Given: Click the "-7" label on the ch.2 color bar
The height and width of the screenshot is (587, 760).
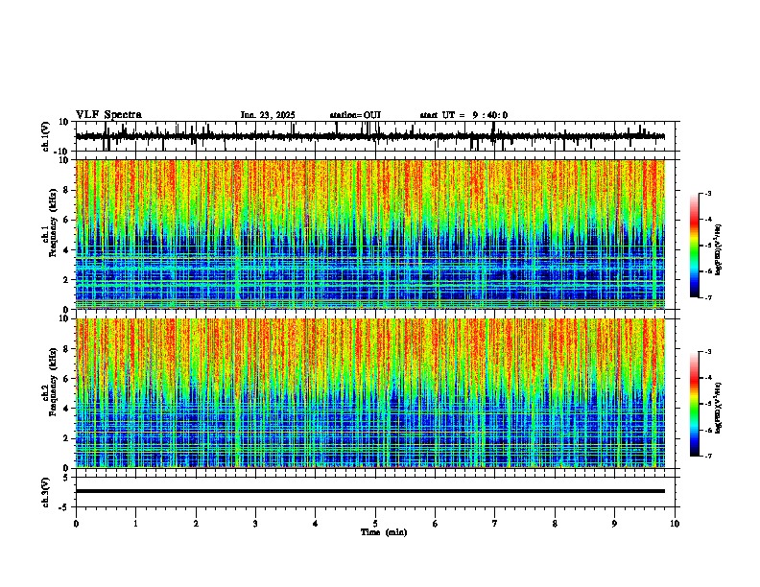Looking at the screenshot, I should point(707,457).
